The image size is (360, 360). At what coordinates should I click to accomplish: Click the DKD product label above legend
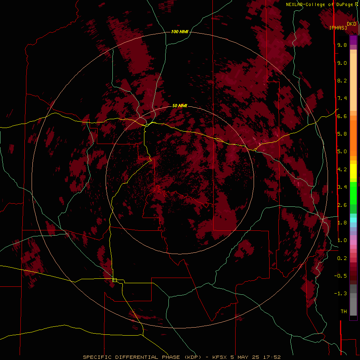352,24
